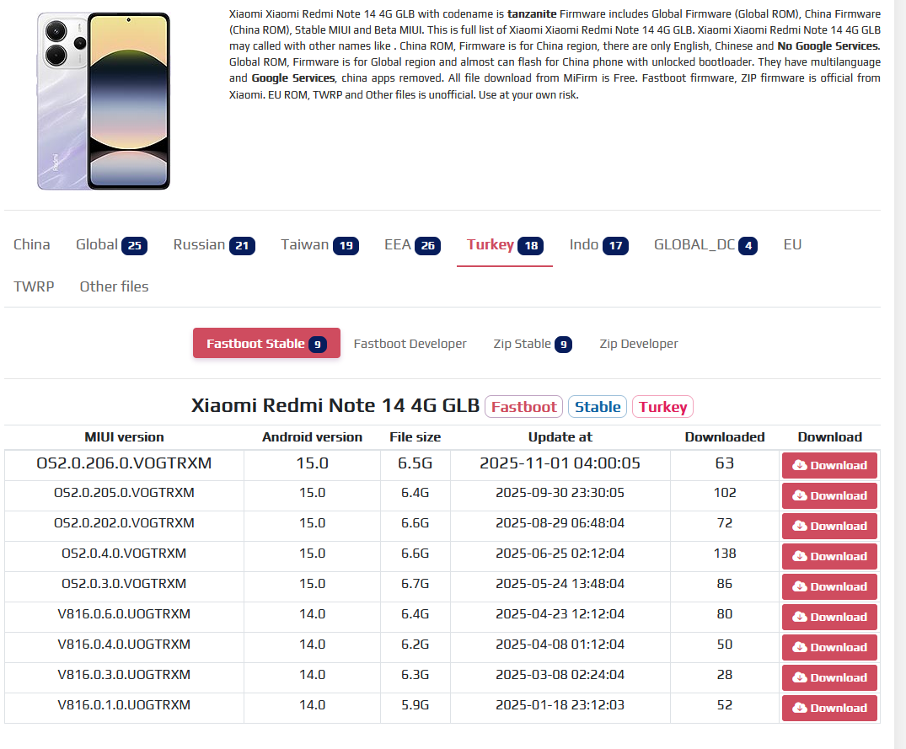Click update date 2025-09-30 23:30:05
The width and height of the screenshot is (906, 749).
coord(560,493)
